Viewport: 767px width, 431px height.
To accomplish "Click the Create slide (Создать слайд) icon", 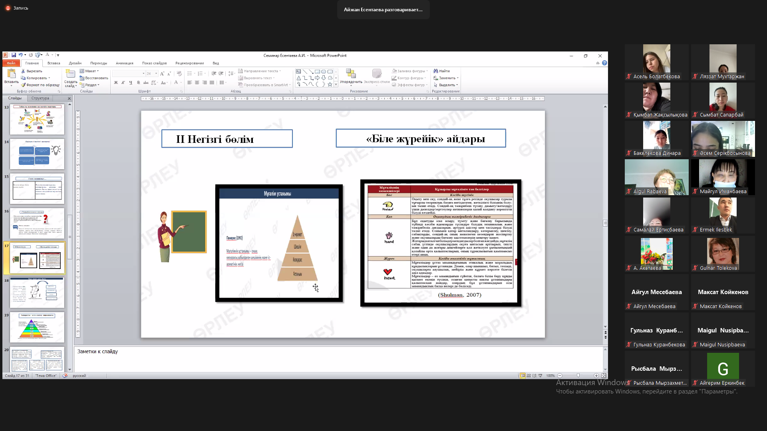I will pos(70,74).
